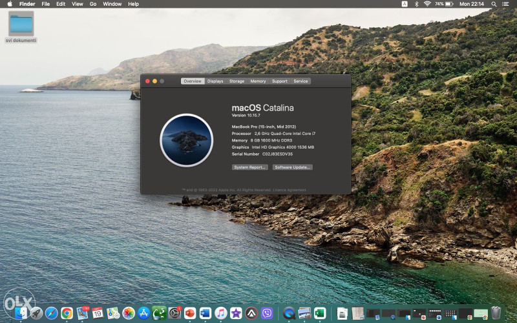Switch to the Displays tab
Screen dimensions: 517x323
point(215,81)
